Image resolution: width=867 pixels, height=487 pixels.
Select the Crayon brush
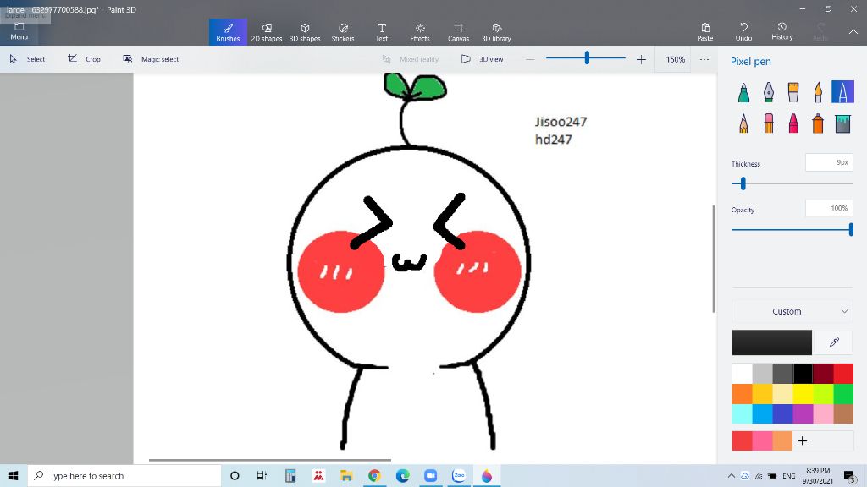click(x=793, y=123)
